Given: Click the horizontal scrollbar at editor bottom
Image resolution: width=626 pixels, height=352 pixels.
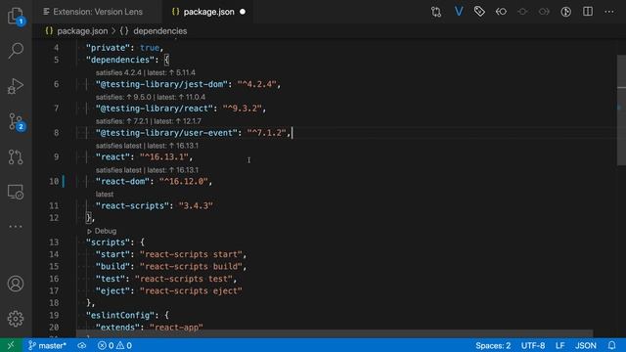Looking at the screenshot, I should pyautogui.click(x=335, y=333).
